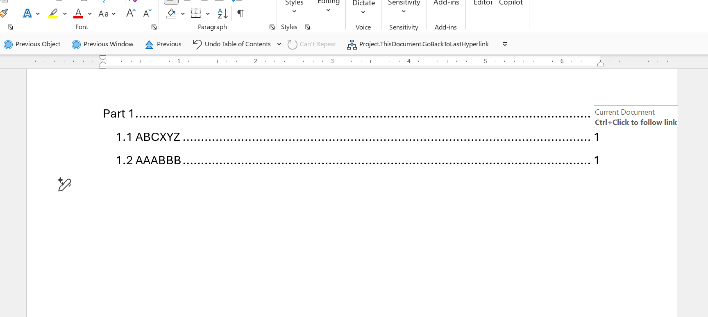Apply Text Effects with the blue A

click(x=27, y=14)
